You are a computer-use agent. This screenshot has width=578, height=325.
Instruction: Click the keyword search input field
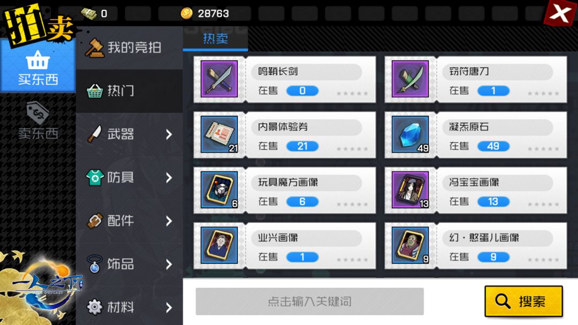(310, 301)
